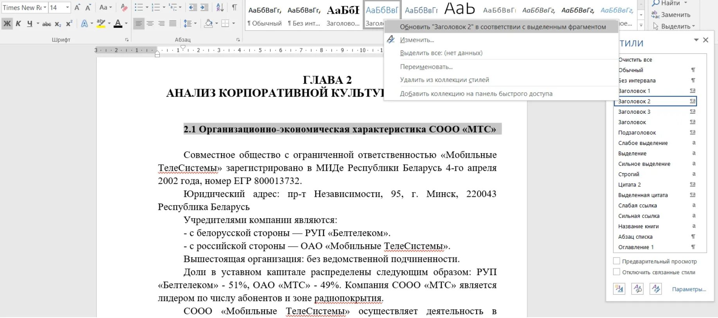Open Styles pane options arrow
This screenshot has width=718, height=318.
(696, 40)
